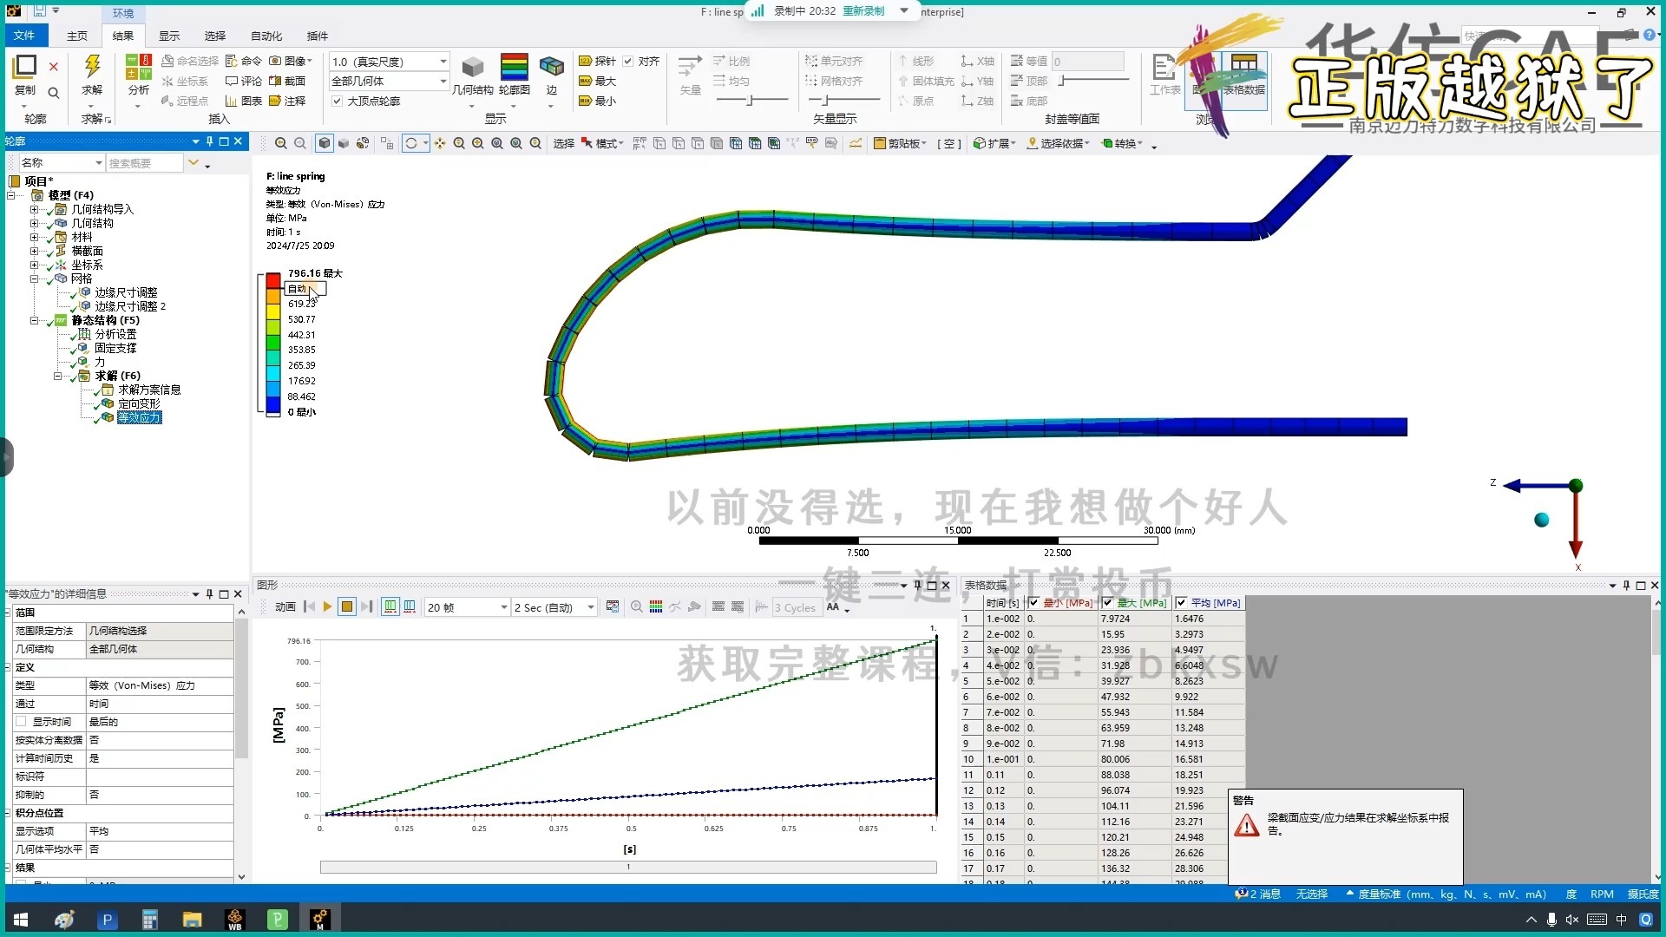1666x937 pixels.
Task: Click the 探针 probe tool
Action: [x=597, y=61]
